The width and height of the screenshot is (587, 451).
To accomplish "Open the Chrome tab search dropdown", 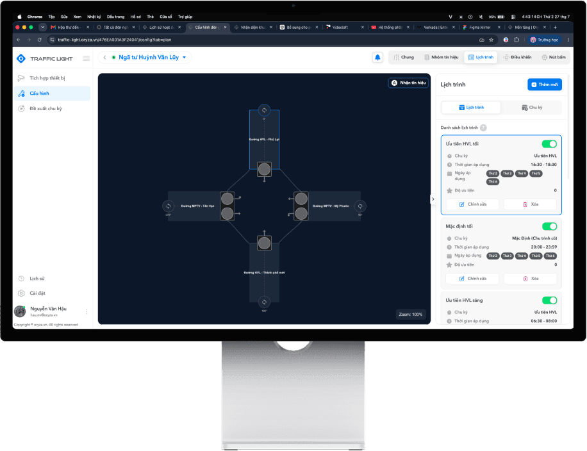I will 43,28.
